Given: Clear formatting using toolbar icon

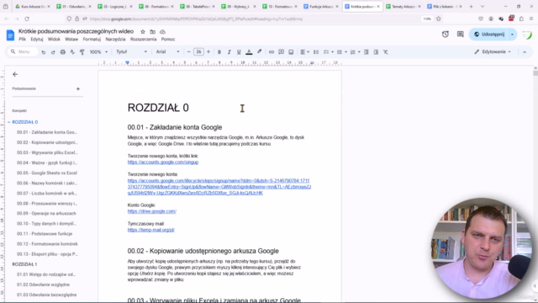Looking at the screenshot, I should 386,52.
